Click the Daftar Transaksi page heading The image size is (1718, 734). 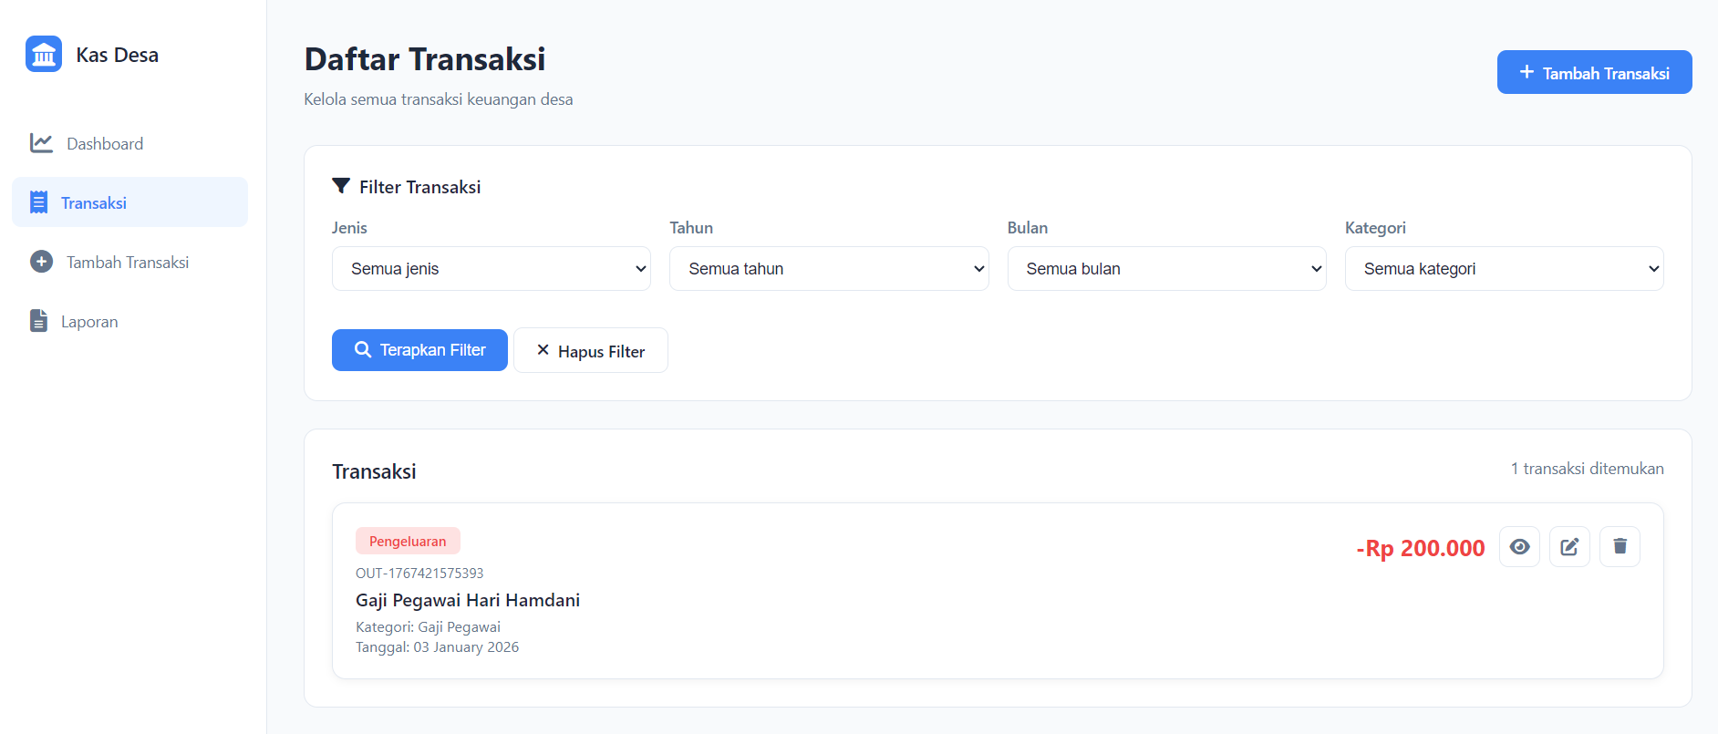[x=425, y=59]
